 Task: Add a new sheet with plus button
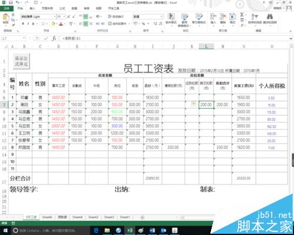click(142, 217)
